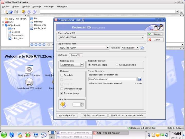Open the Moduly menu
Viewport: 185px width, 139px height.
[26, 6]
